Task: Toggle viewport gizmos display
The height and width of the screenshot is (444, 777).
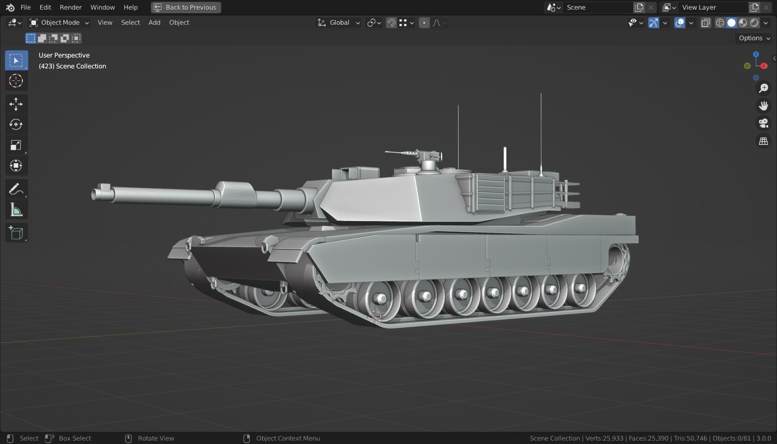Action: pos(653,23)
